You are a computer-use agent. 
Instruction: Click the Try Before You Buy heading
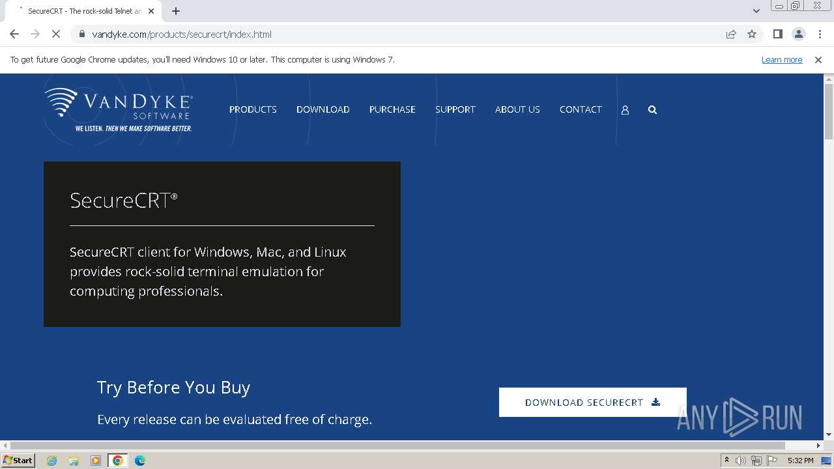tap(173, 388)
